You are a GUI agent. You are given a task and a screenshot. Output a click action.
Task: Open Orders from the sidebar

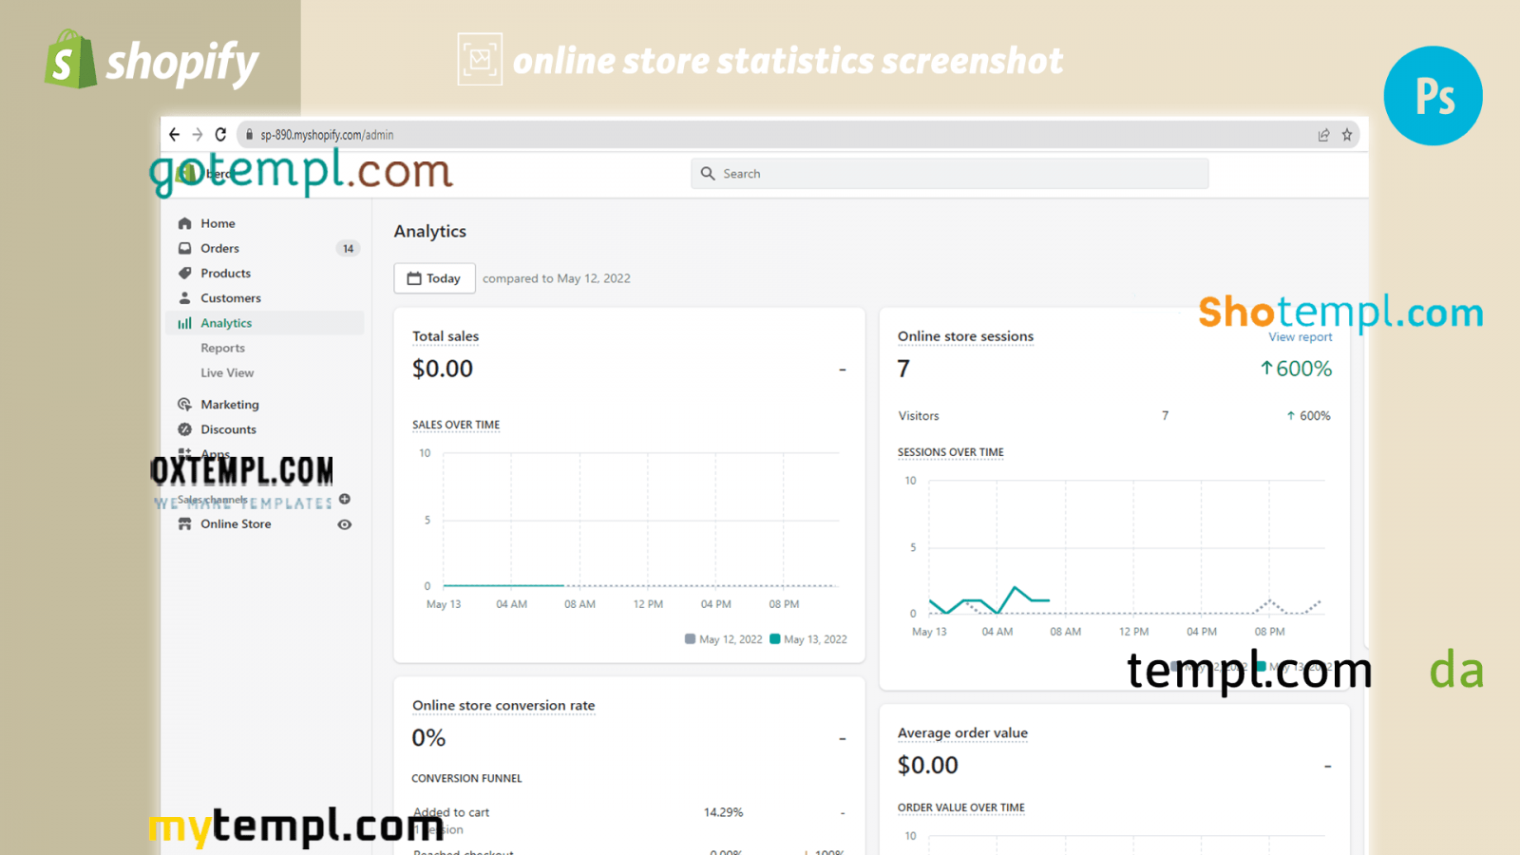click(219, 248)
